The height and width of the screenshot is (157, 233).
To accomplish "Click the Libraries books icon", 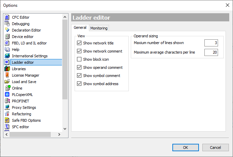I will click(x=7, y=68).
